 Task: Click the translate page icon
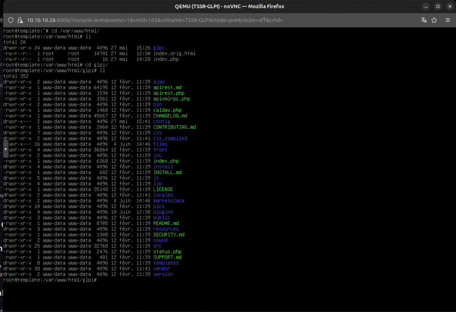point(423,20)
